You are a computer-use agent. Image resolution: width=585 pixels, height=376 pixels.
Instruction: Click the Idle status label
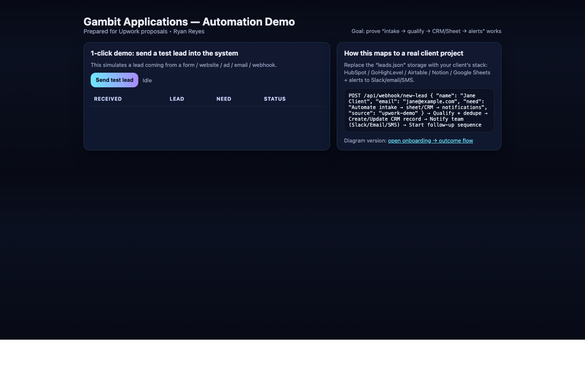pos(147,81)
